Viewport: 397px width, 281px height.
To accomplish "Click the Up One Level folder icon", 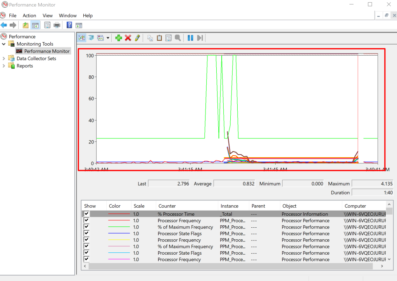I will coord(25,25).
